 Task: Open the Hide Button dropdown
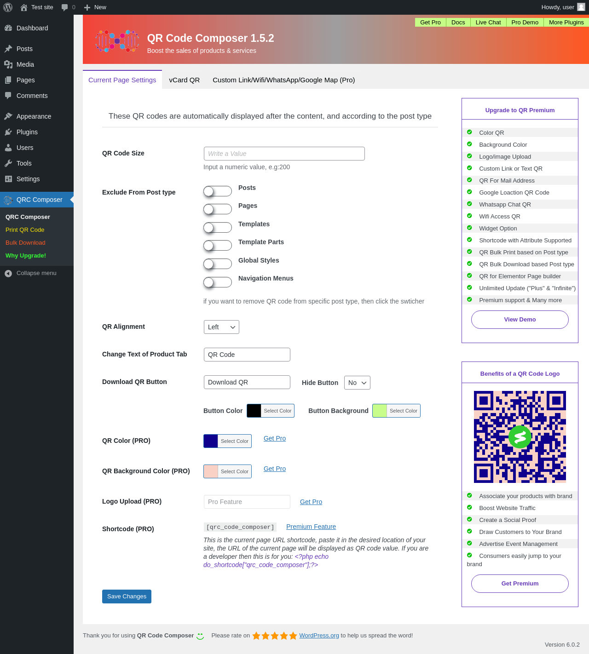[357, 383]
